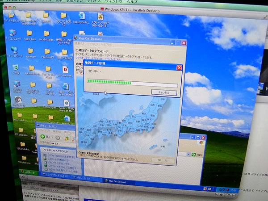
Task: Select the Security folder on the desktop
Action: [50, 102]
